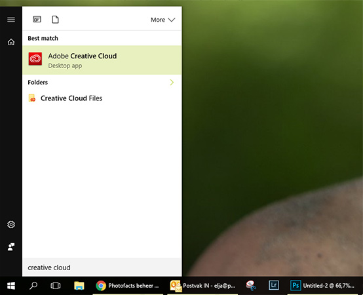Image resolution: width=363 pixels, height=295 pixels.
Task: Launch Adobe Creative Cloud desktop app
Action: pyautogui.click(x=102, y=60)
